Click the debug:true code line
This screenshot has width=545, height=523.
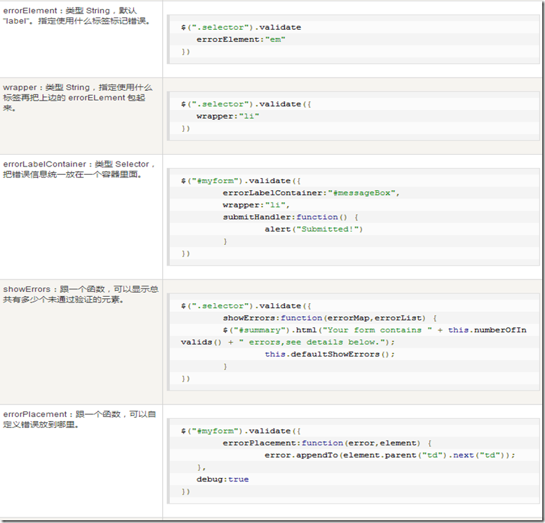(223, 479)
